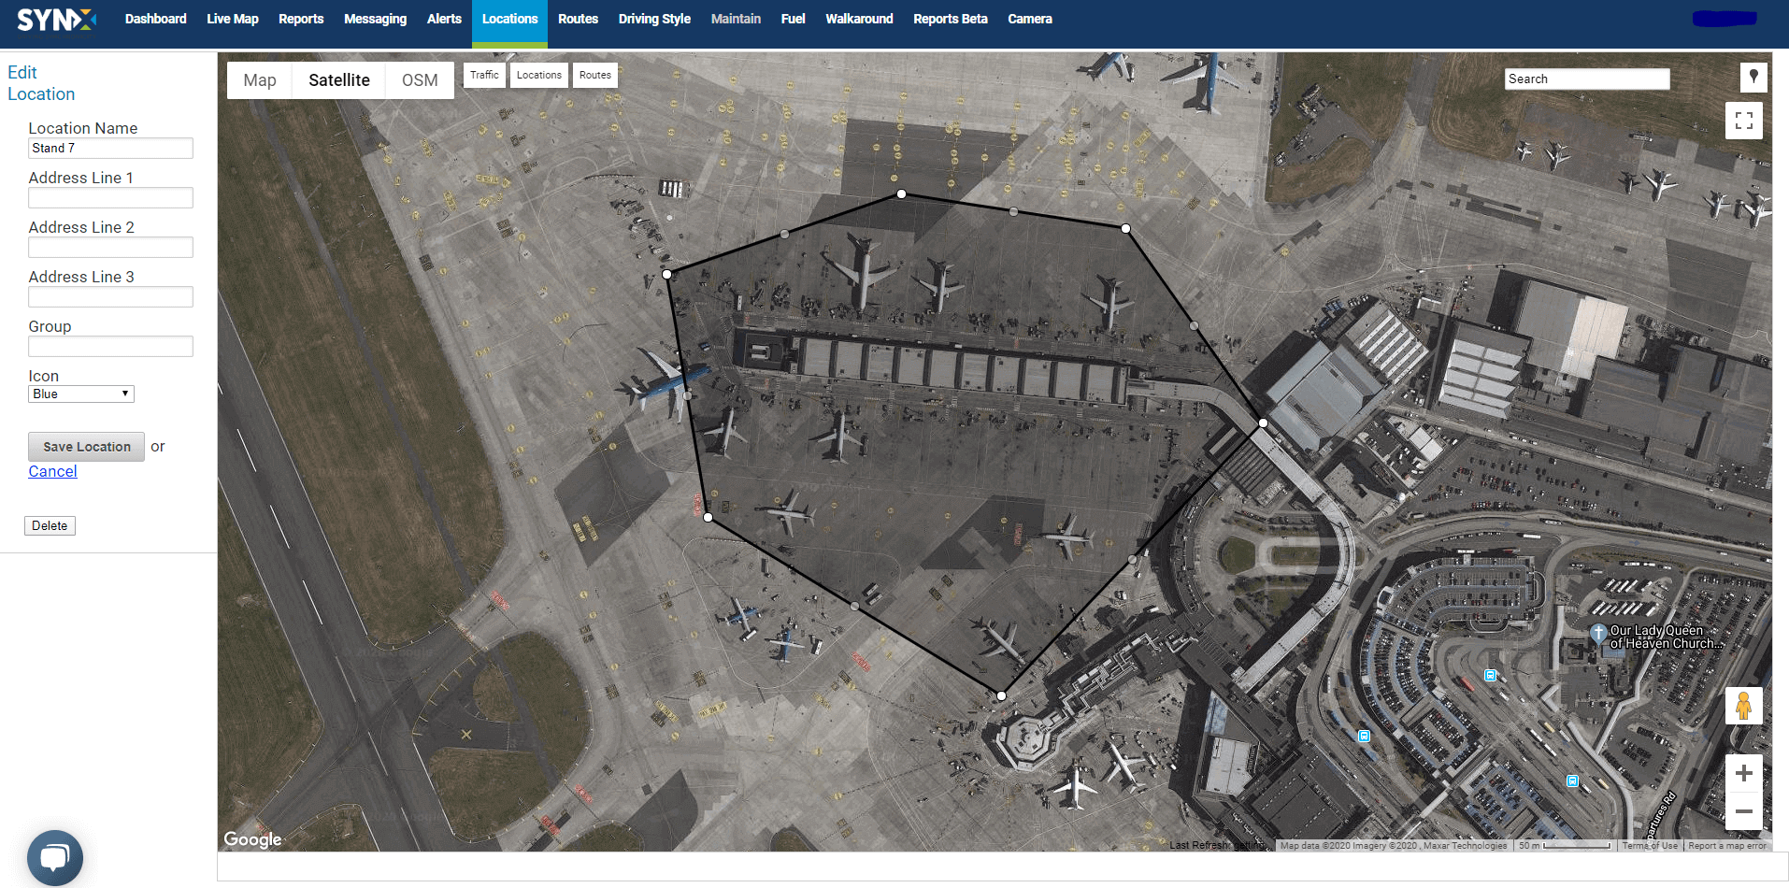Click the Cancel link
This screenshot has width=1789, height=888.
click(52, 471)
